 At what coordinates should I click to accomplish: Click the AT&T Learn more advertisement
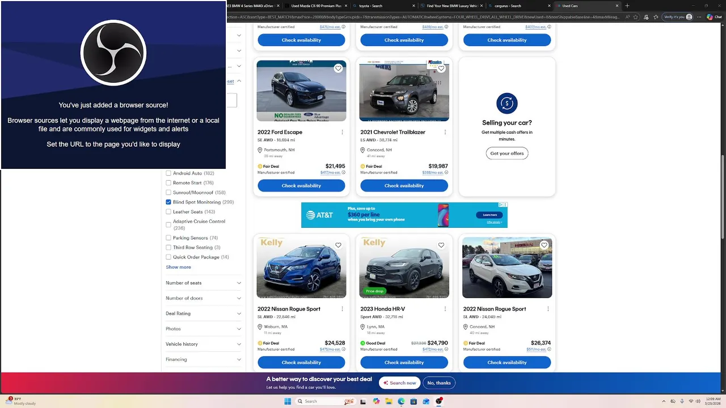coord(490,215)
